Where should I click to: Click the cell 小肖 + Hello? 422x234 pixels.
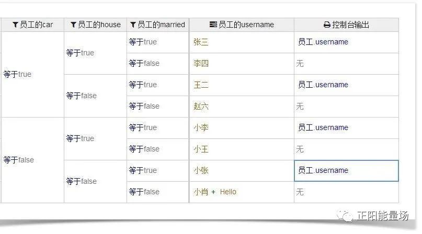point(215,192)
